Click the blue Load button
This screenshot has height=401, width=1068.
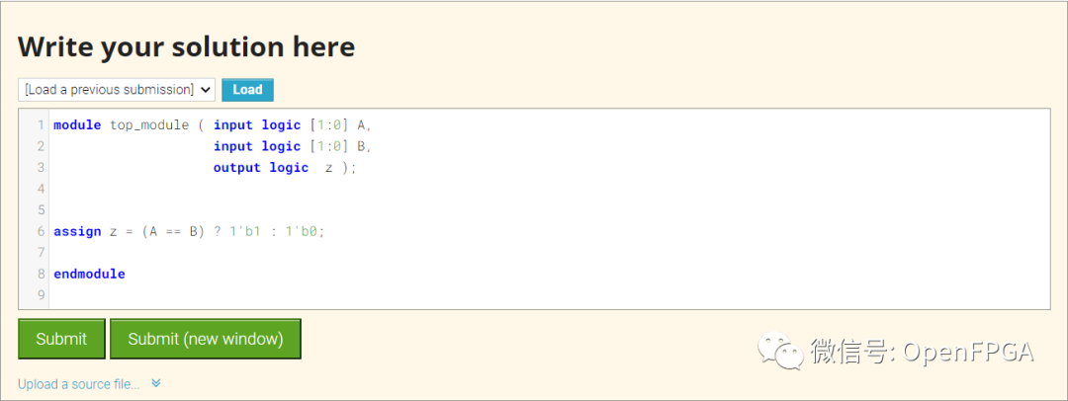click(x=247, y=90)
